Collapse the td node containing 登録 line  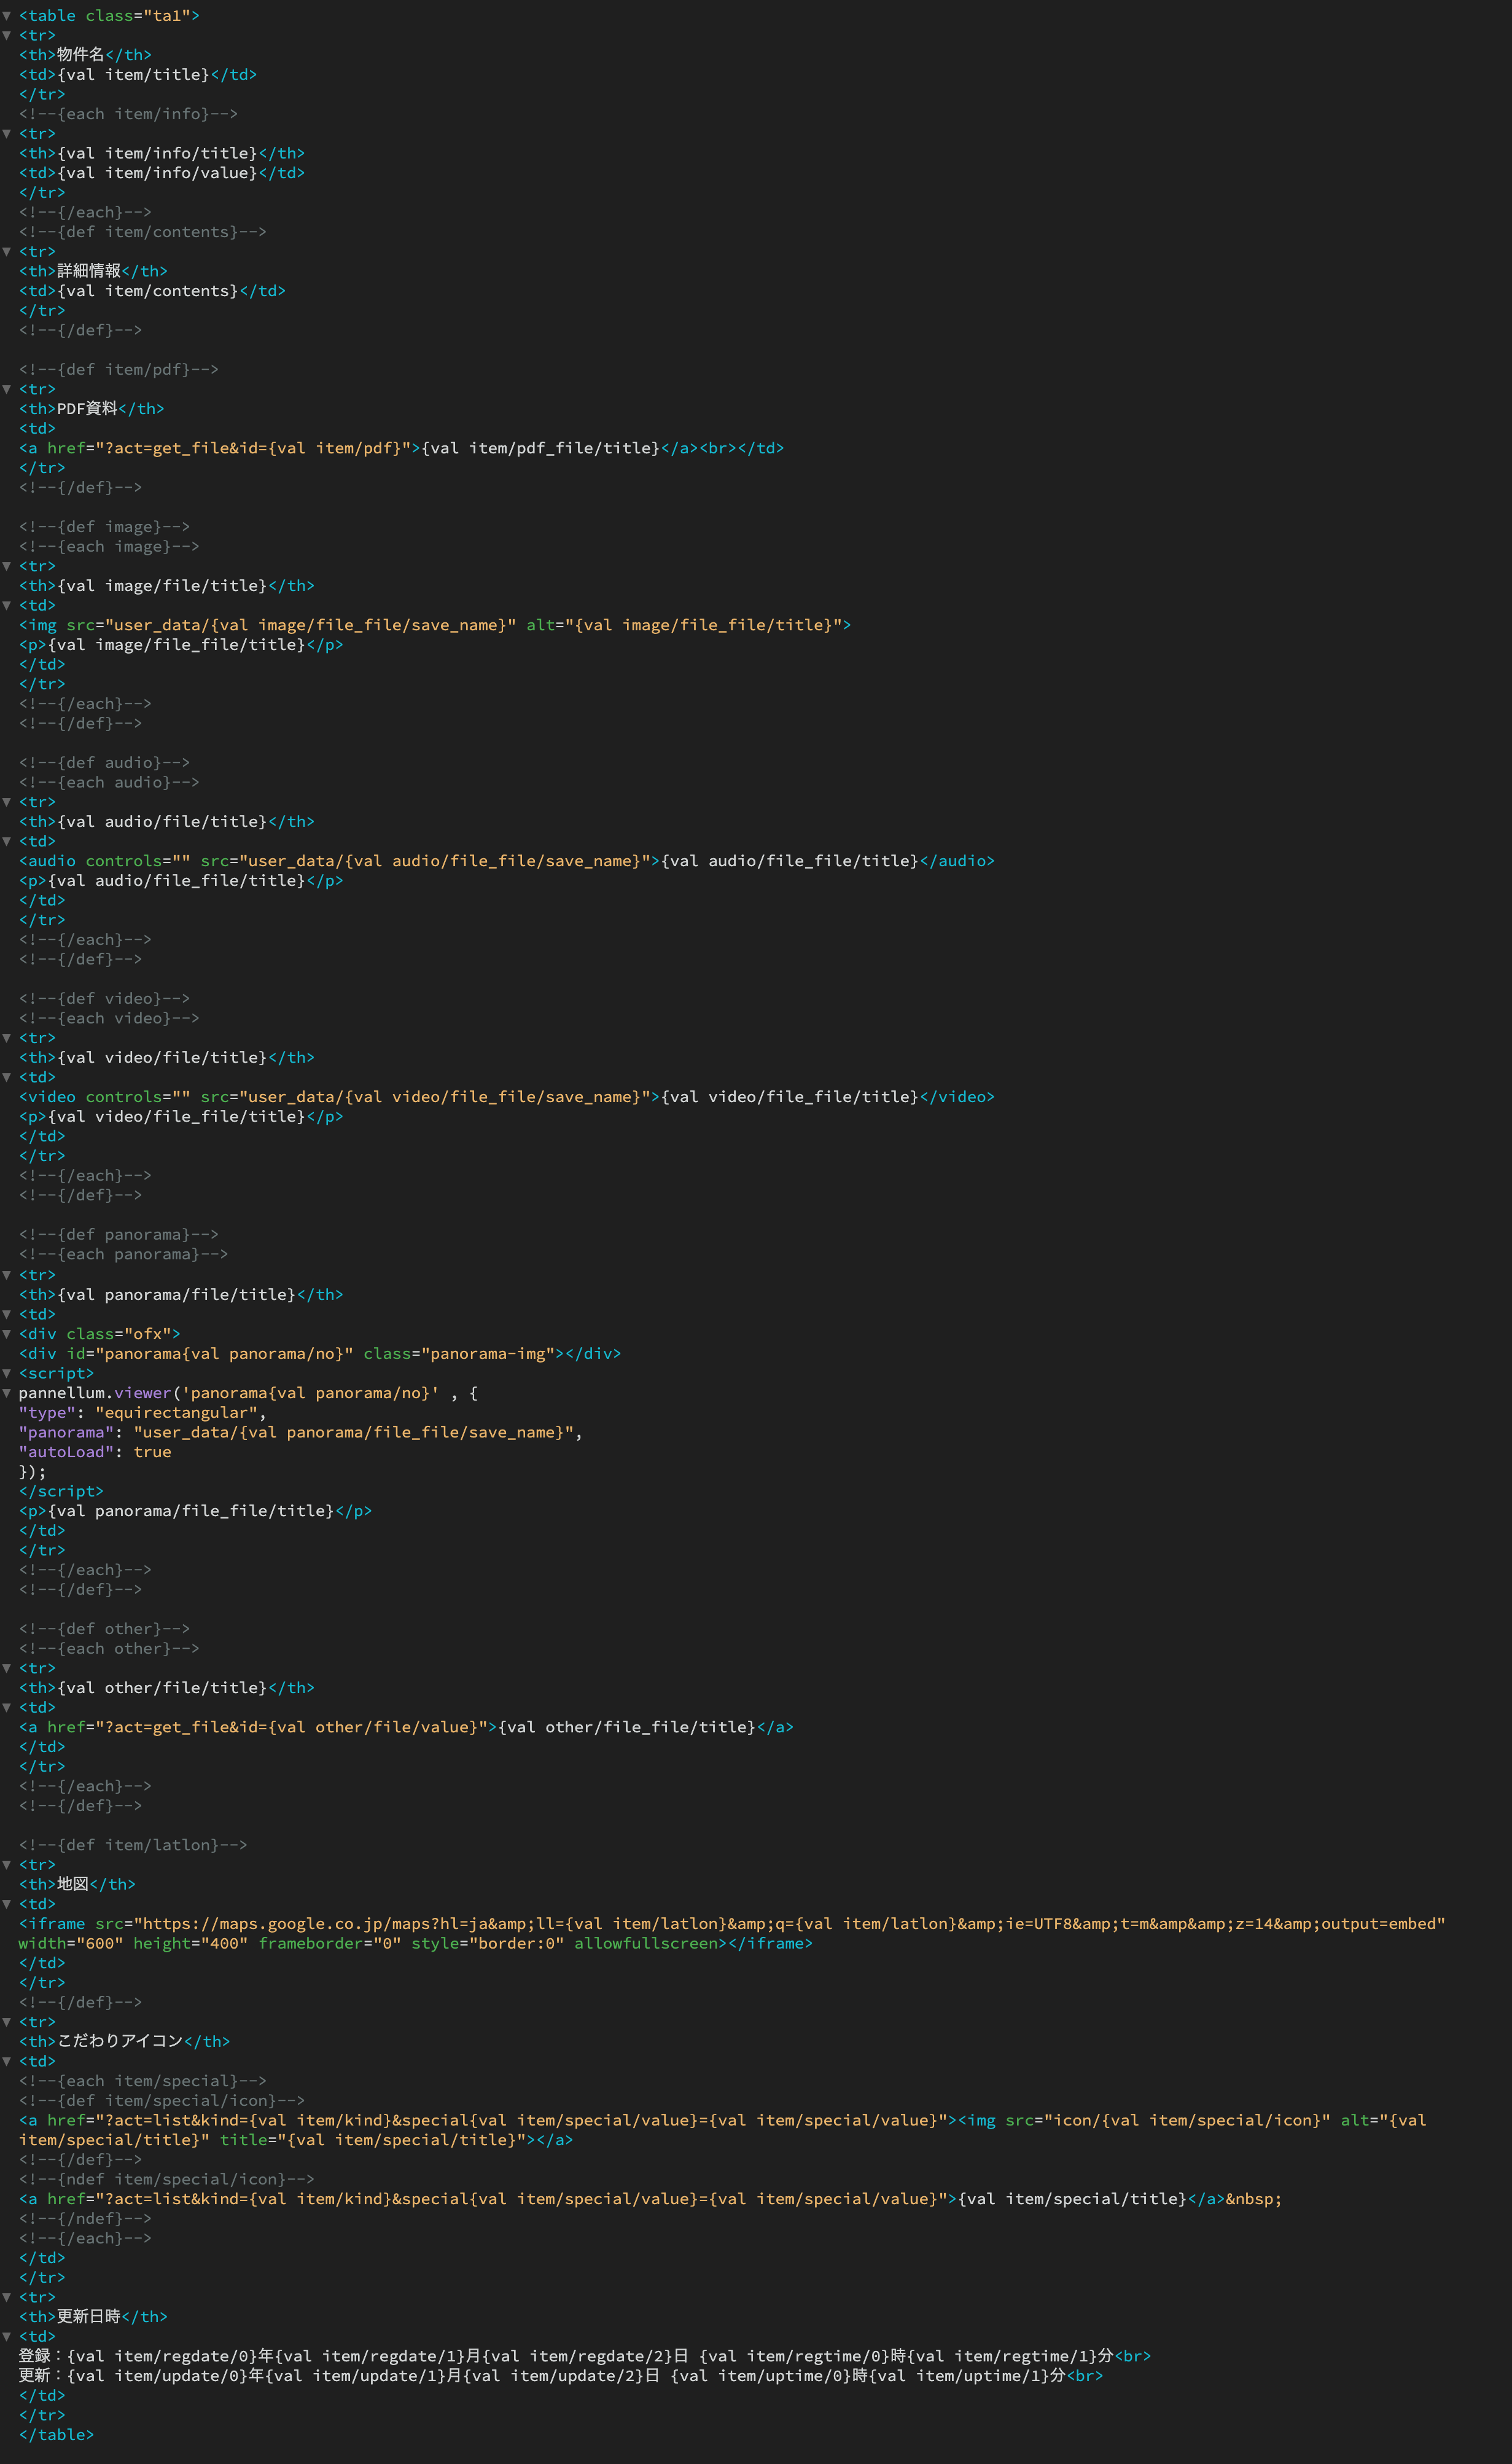click(7, 2337)
